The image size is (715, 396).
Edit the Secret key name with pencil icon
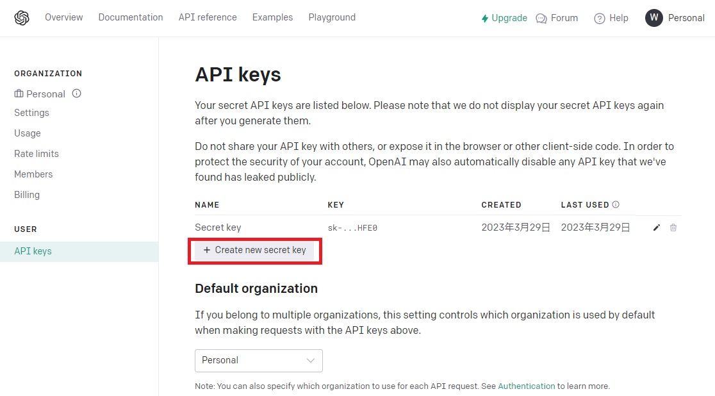[656, 227]
